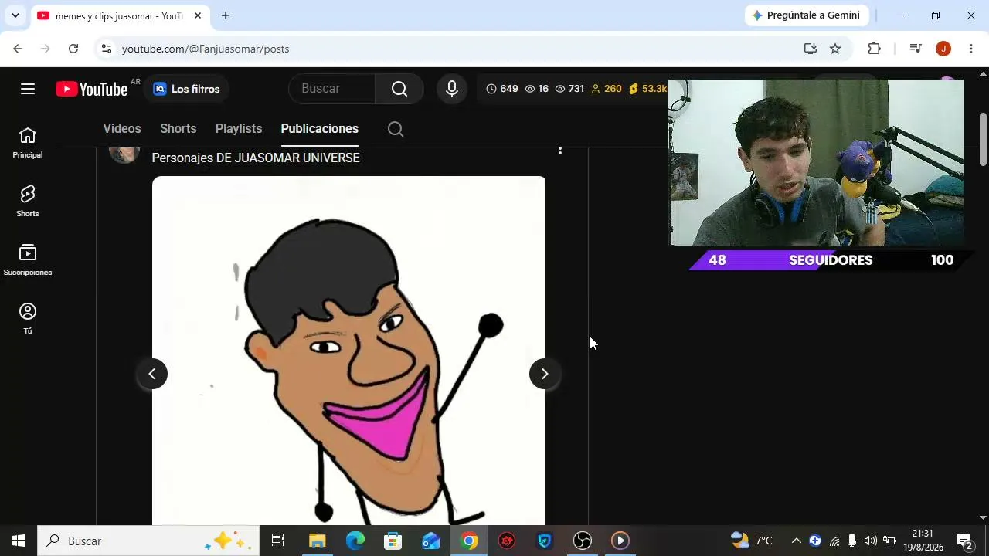This screenshot has height=556, width=989.
Task: Open the Windows notification center
Action: tap(965, 541)
